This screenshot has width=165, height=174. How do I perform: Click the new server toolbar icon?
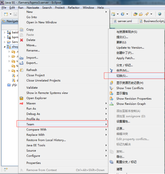[x=113, y=14]
